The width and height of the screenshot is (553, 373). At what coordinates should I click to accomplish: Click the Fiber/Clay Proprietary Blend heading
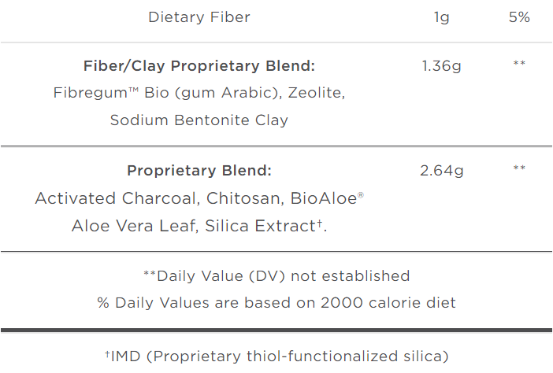click(199, 66)
